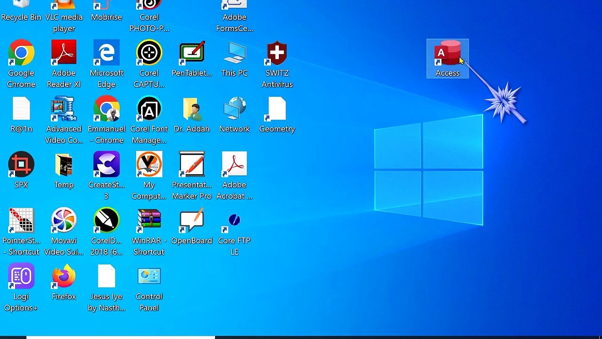Select the Access database shortcut
602x339 pixels.
[447, 59]
